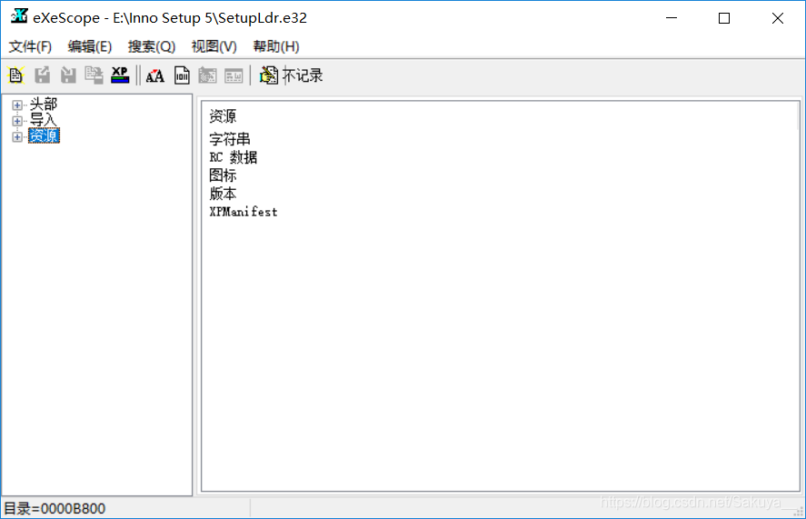Screen dimensions: 806x519
Task: Open the 视图(V) menu
Action: (x=214, y=46)
